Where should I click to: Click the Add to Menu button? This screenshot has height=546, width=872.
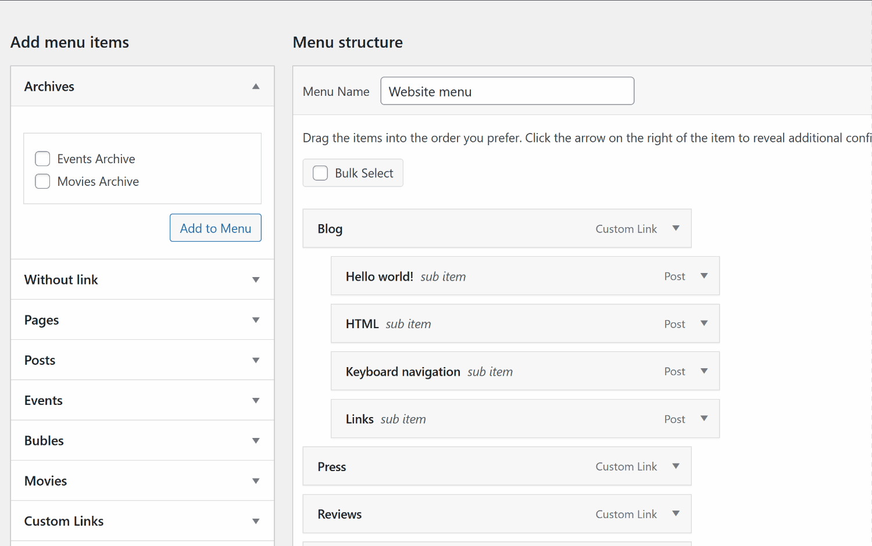pos(215,228)
